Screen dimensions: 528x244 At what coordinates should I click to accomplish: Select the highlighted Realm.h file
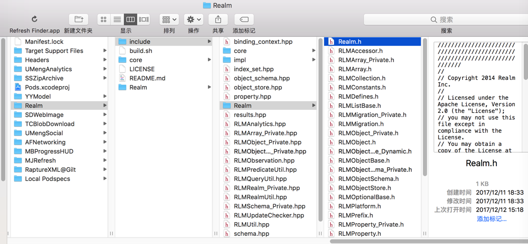point(373,42)
